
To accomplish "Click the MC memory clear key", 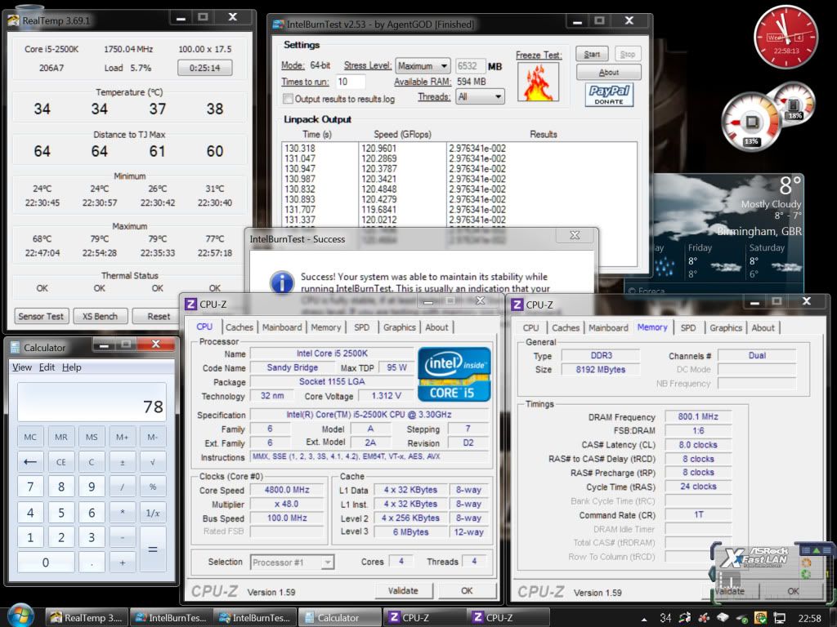I will click(30, 438).
